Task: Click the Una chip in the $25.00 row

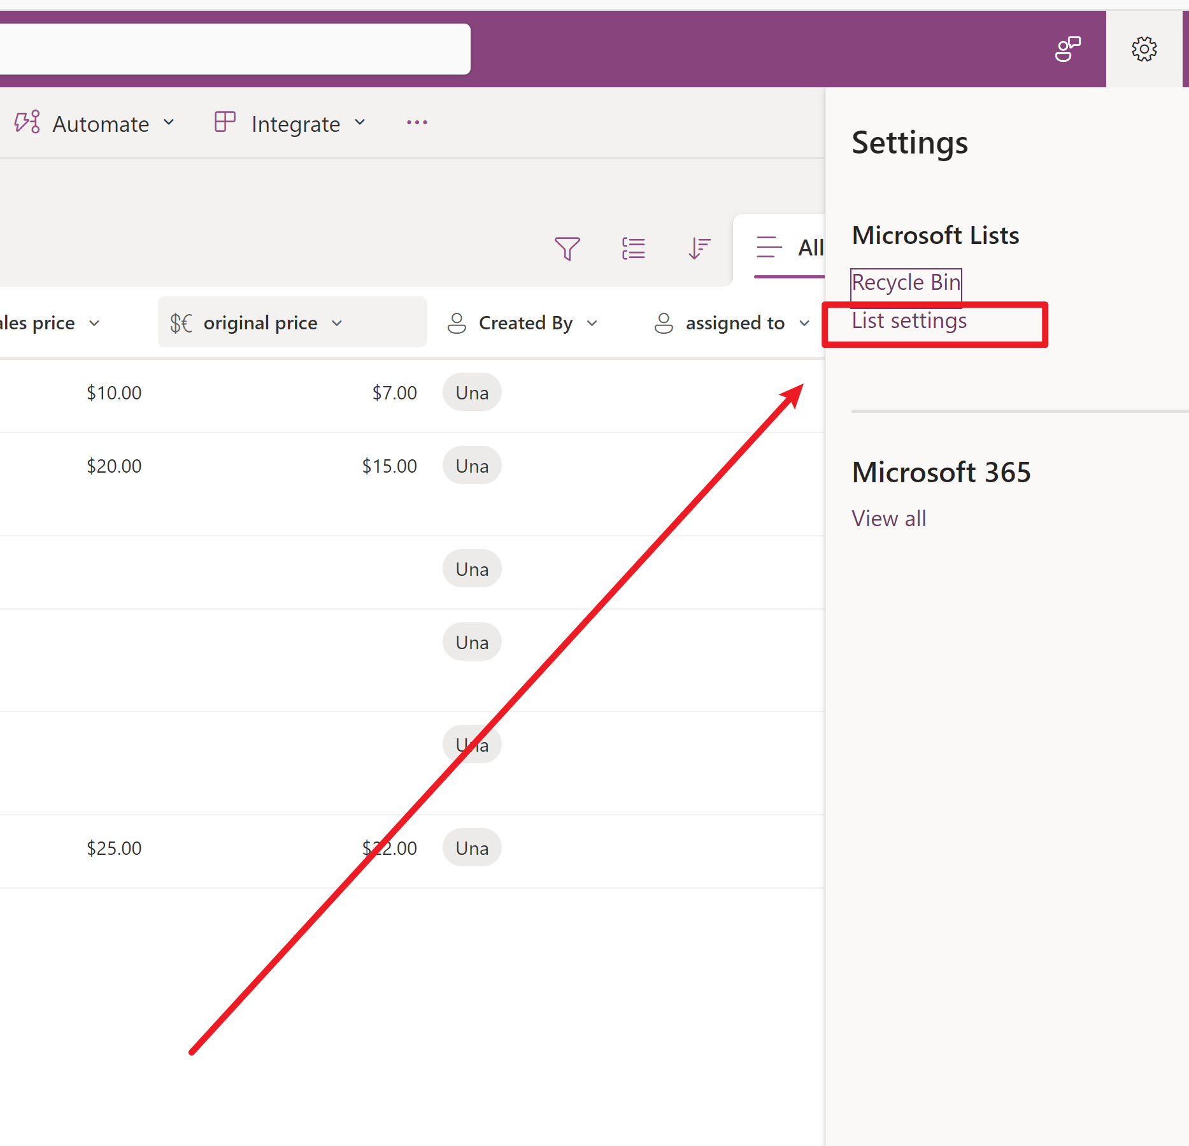Action: pyautogui.click(x=472, y=848)
